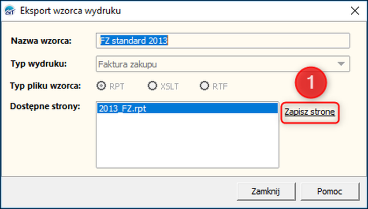Click empty area of Dostępne strony list
This screenshot has height=209, width=368.
click(187, 141)
